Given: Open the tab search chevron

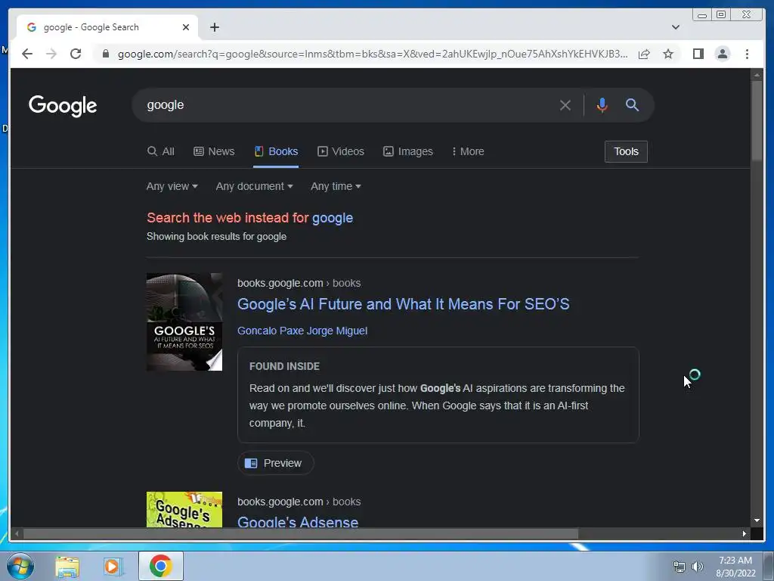Looking at the screenshot, I should coord(675,27).
